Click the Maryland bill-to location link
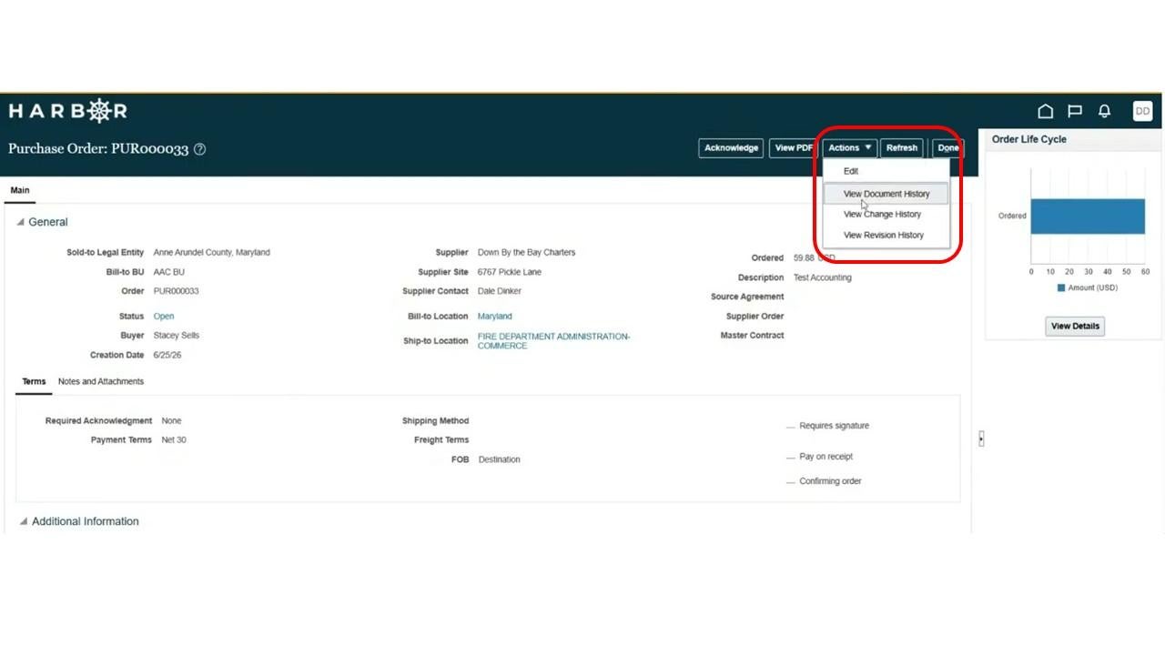Viewport: 1165px width, 655px height. point(495,317)
